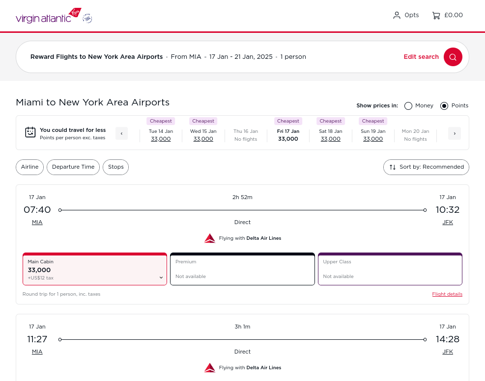Click MIA link under 07:40 departure

click(37, 222)
